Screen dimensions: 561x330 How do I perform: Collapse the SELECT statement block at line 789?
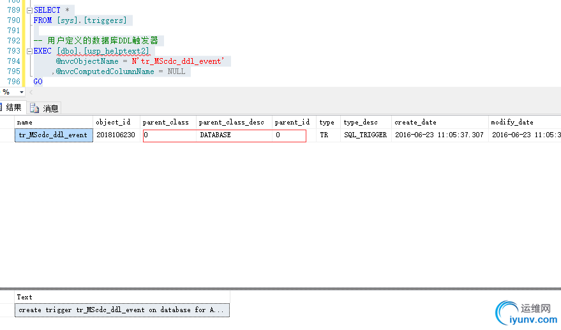[30, 10]
